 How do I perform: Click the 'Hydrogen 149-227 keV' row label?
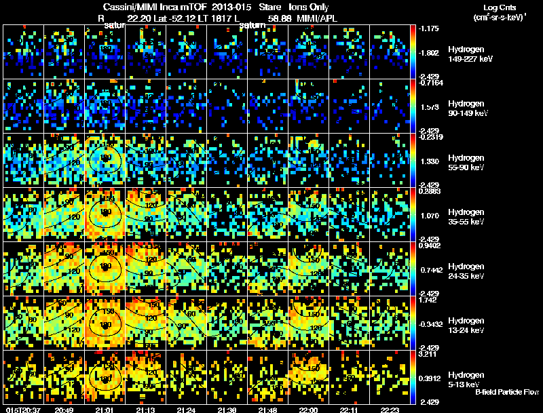(x=470, y=54)
